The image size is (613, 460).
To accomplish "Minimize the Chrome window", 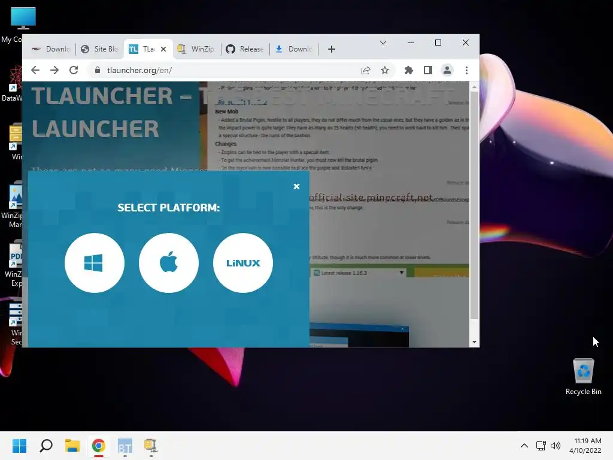I will click(411, 43).
